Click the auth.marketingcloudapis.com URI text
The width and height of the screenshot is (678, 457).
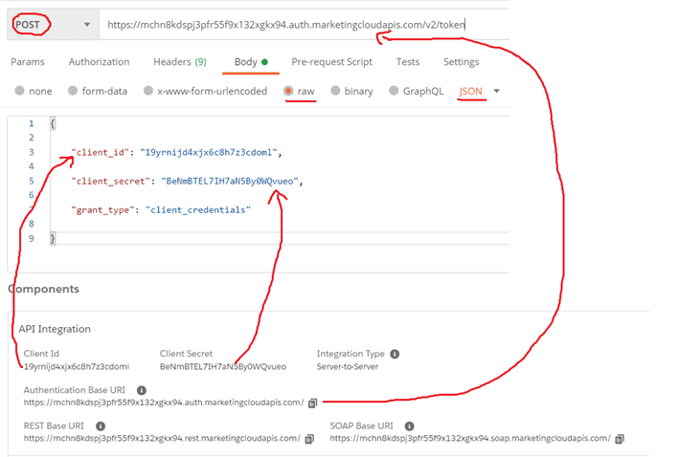(164, 403)
